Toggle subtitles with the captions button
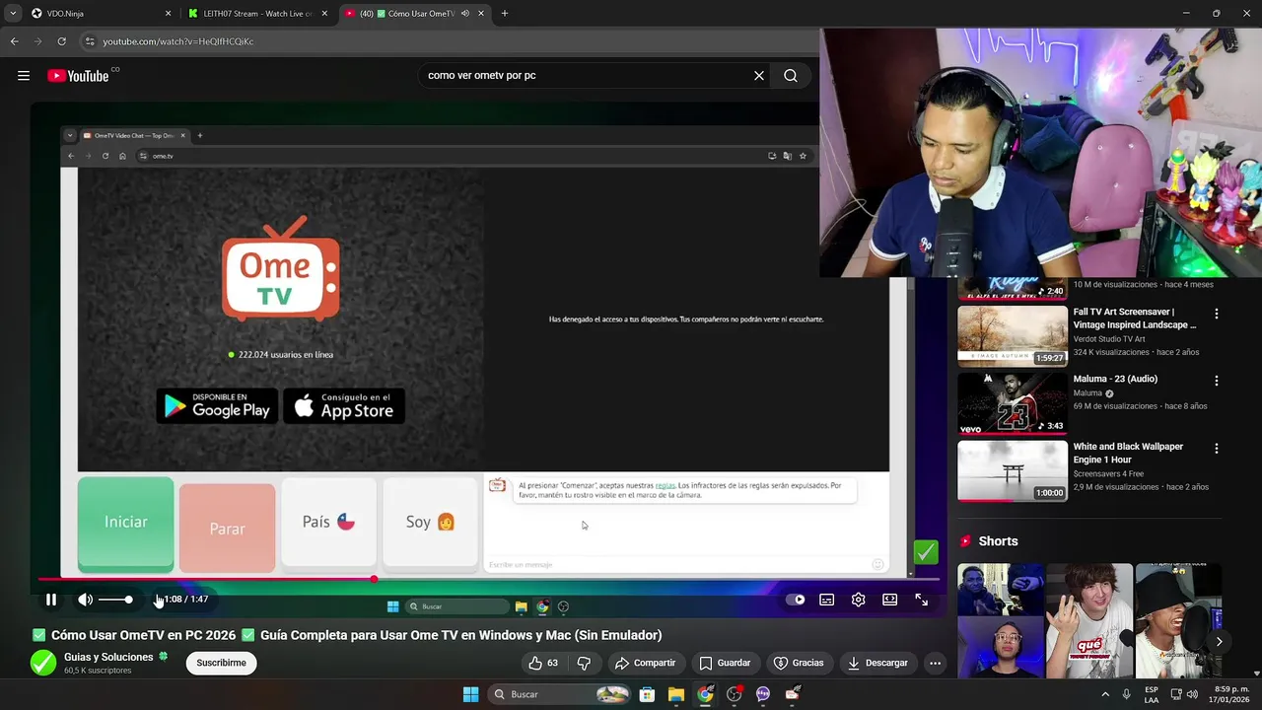Screen dimensions: 1262x710 [x=827, y=600]
